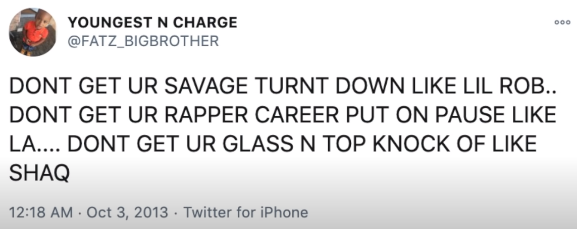Open the Twitter for iPhone source link

point(245,212)
